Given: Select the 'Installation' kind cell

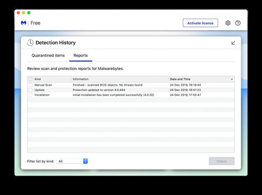Looking at the screenshot, I should 42,95.
